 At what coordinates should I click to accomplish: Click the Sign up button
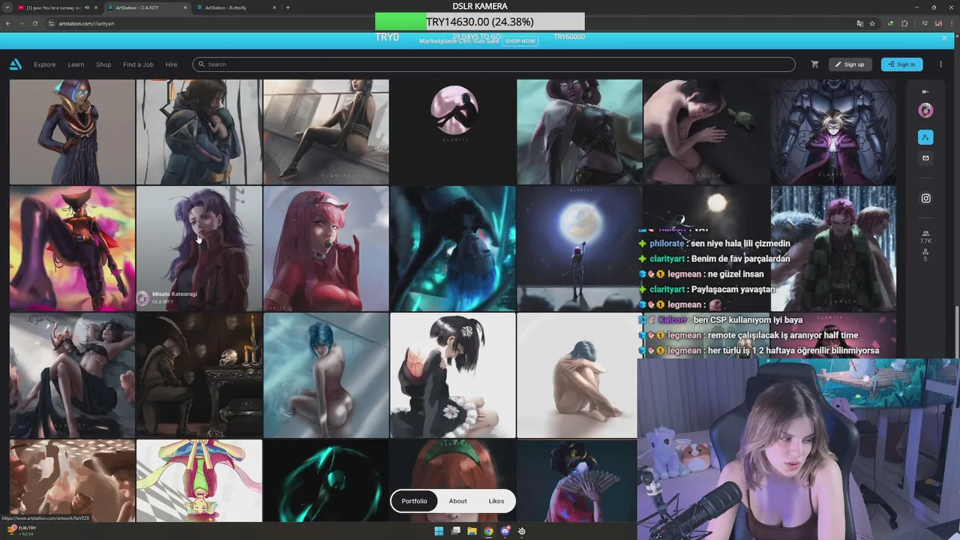[x=850, y=64]
